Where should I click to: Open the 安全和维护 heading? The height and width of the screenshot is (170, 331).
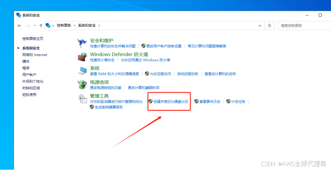[102, 40]
